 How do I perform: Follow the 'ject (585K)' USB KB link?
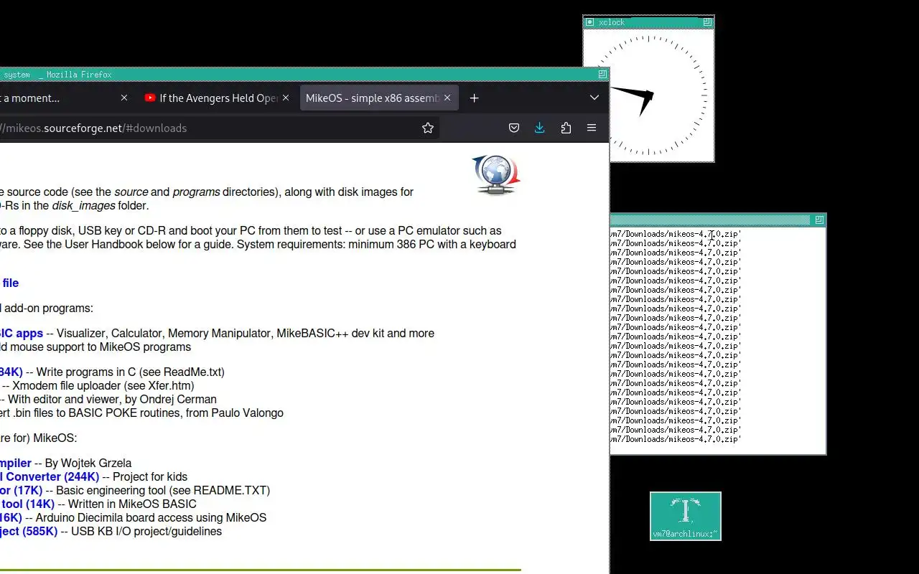tap(29, 532)
